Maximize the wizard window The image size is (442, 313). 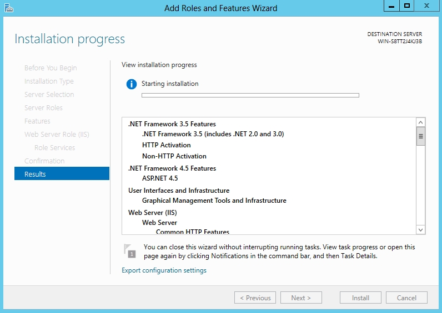click(x=407, y=6)
